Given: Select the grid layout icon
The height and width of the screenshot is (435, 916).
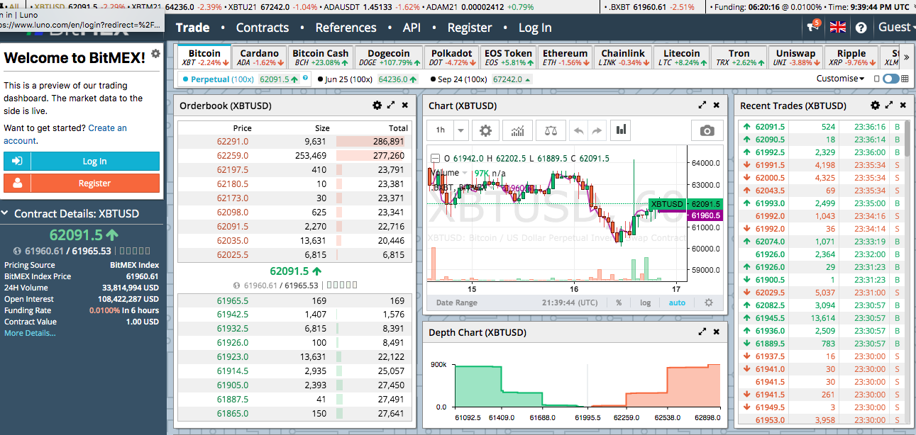Looking at the screenshot, I should pos(905,79).
